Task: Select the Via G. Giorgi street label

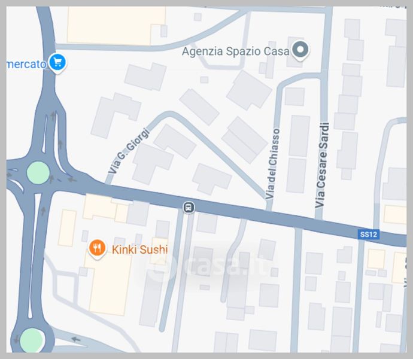Action: (x=129, y=150)
